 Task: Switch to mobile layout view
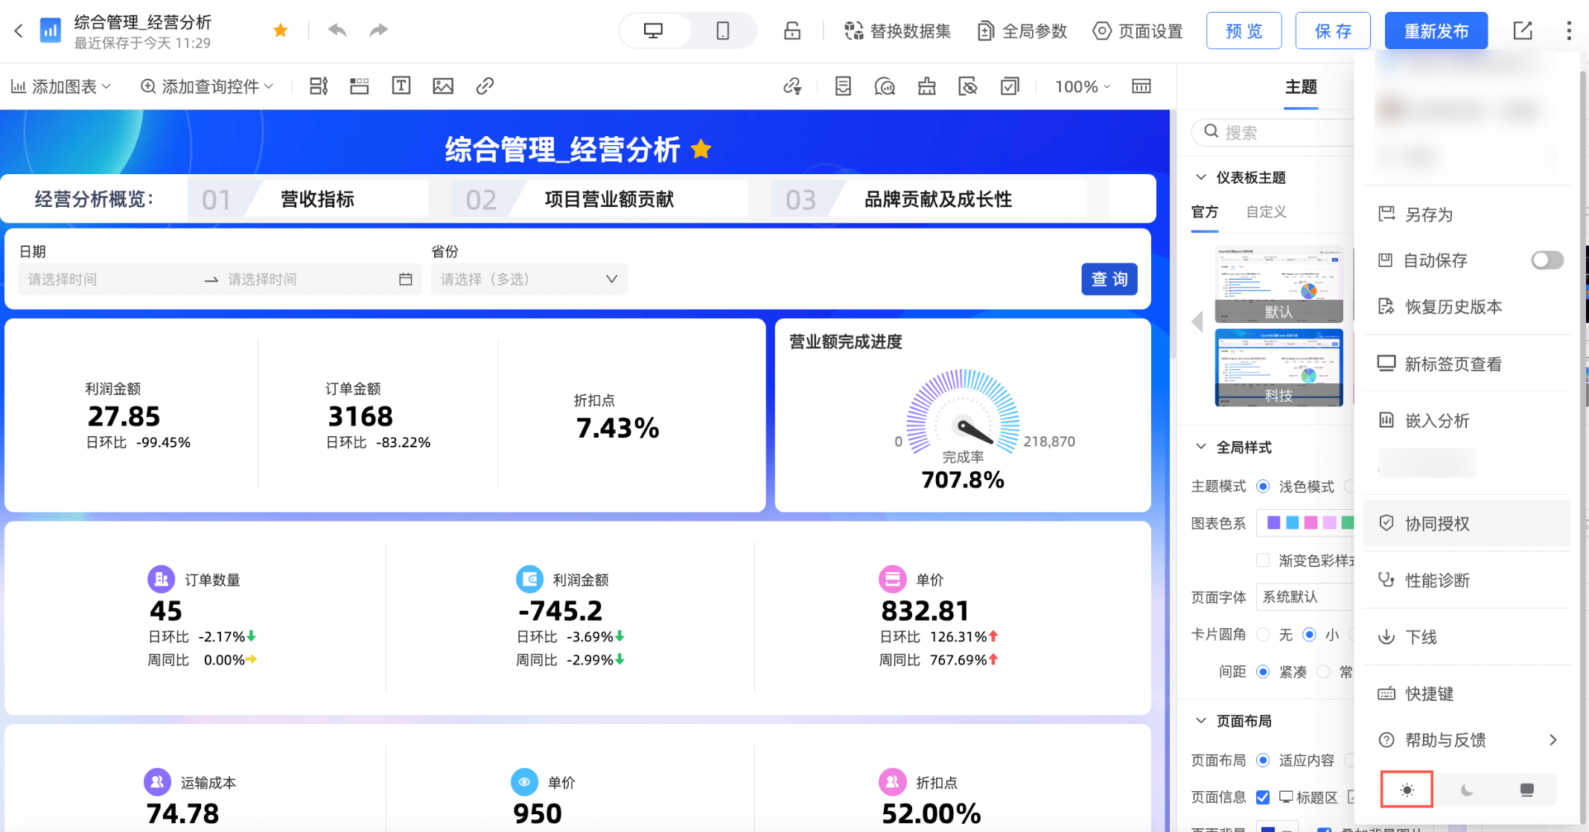click(x=722, y=31)
